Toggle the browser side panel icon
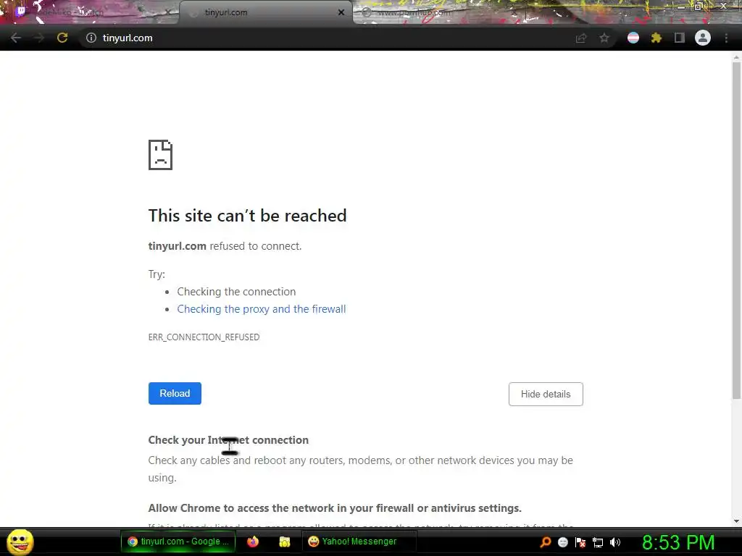This screenshot has height=556, width=742. click(680, 38)
